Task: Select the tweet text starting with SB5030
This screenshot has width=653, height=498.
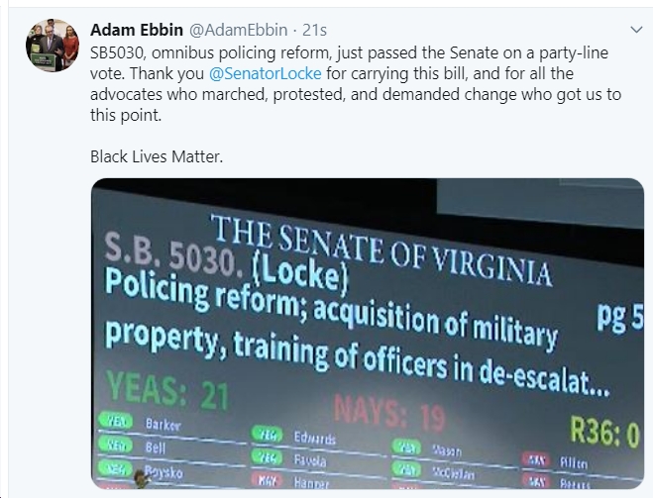Action: tap(356, 83)
